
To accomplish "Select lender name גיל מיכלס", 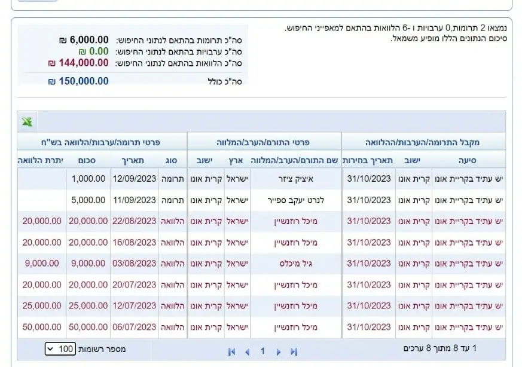I will tap(295, 264).
